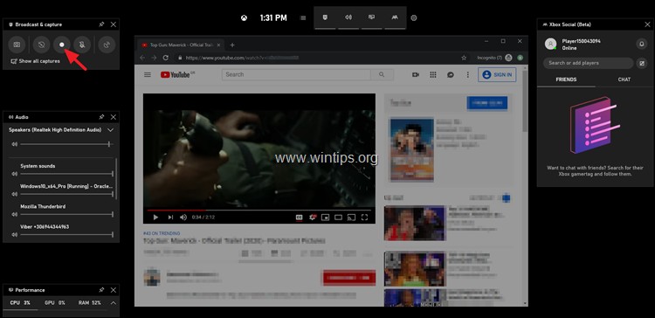Pin the Audio widget

[x=101, y=117]
